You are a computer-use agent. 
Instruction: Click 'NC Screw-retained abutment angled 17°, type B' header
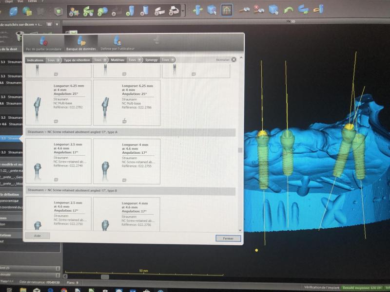point(131,191)
